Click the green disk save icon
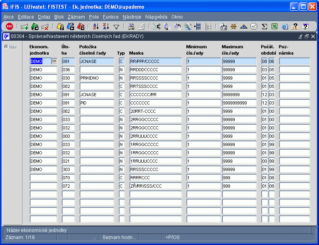The width and height of the screenshot is (319, 245). coord(35,27)
